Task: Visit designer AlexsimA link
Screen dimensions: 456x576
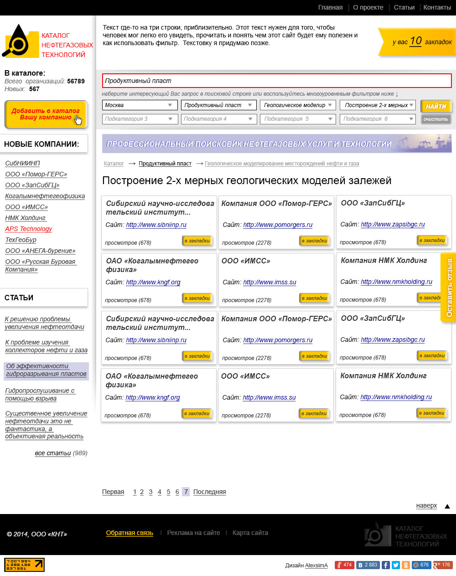Action: tap(316, 566)
